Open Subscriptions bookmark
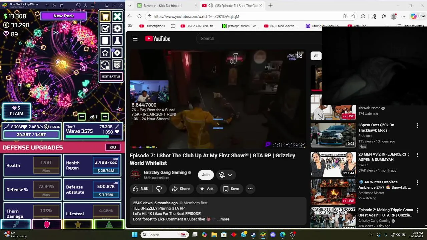Image resolution: width=427 pixels, height=240 pixels. pyautogui.click(x=152, y=26)
